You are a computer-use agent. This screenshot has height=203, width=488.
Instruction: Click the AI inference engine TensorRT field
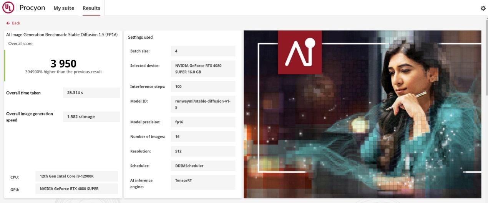[203, 182]
